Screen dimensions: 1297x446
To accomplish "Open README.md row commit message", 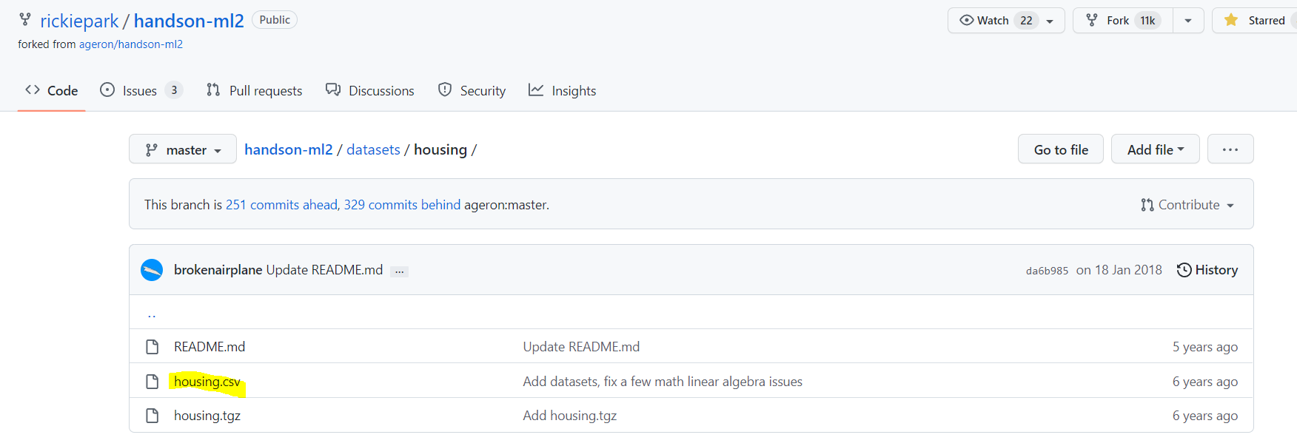I will [581, 347].
